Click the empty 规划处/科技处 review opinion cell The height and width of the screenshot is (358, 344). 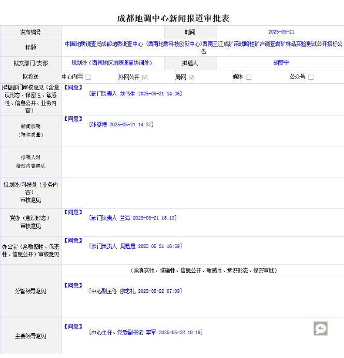click(202, 192)
